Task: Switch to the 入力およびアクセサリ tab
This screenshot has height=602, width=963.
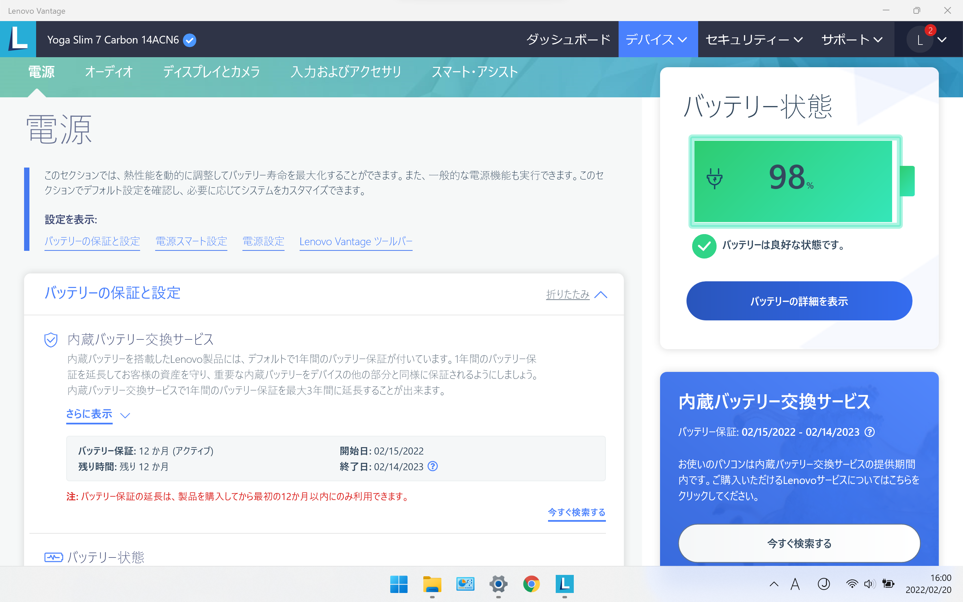Action: click(x=346, y=72)
